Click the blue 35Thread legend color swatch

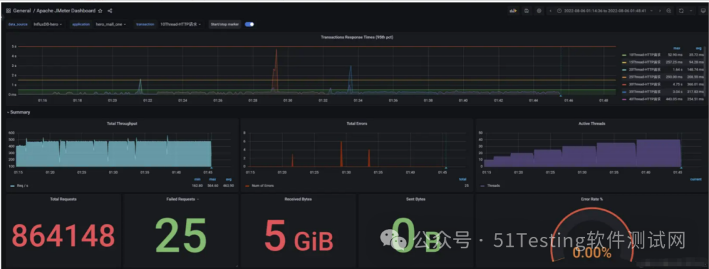pos(624,91)
